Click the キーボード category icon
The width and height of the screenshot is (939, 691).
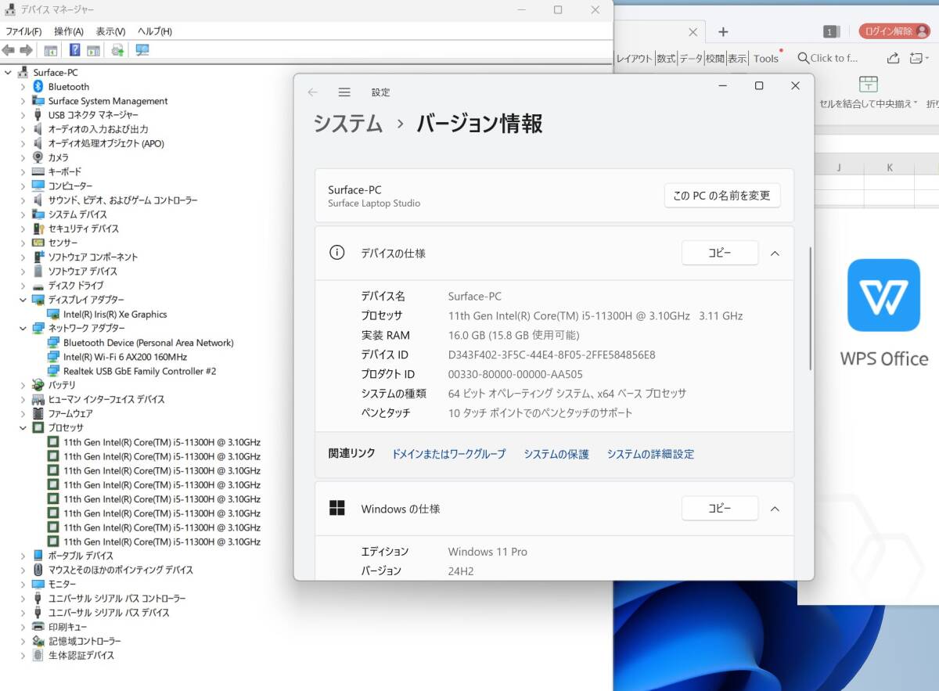(38, 171)
